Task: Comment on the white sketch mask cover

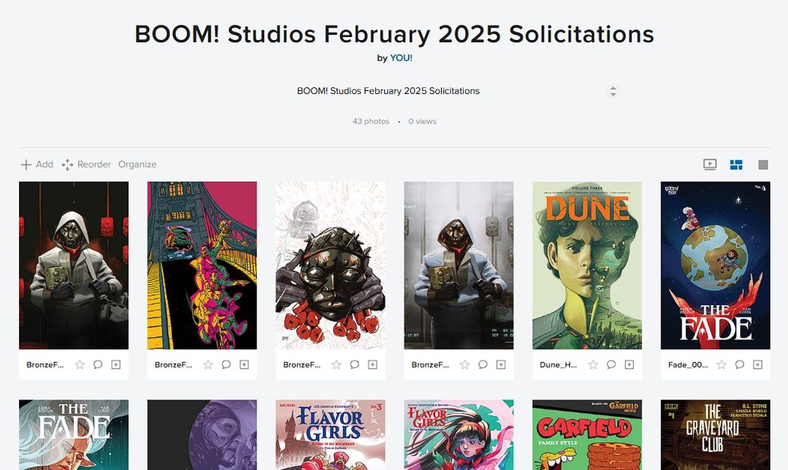Action: (x=355, y=365)
